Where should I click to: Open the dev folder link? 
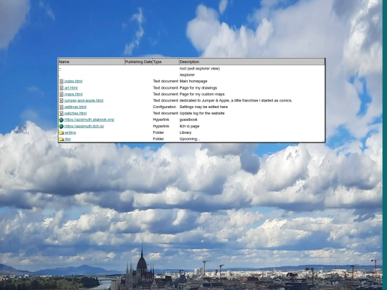tap(67, 139)
